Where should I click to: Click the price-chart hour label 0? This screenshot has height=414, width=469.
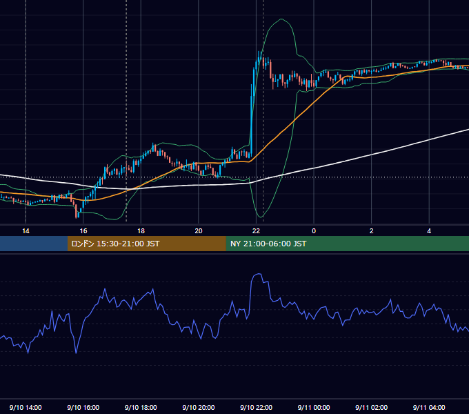(x=314, y=231)
